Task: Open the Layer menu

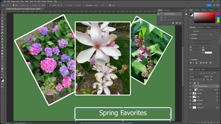Action: click(18, 1)
